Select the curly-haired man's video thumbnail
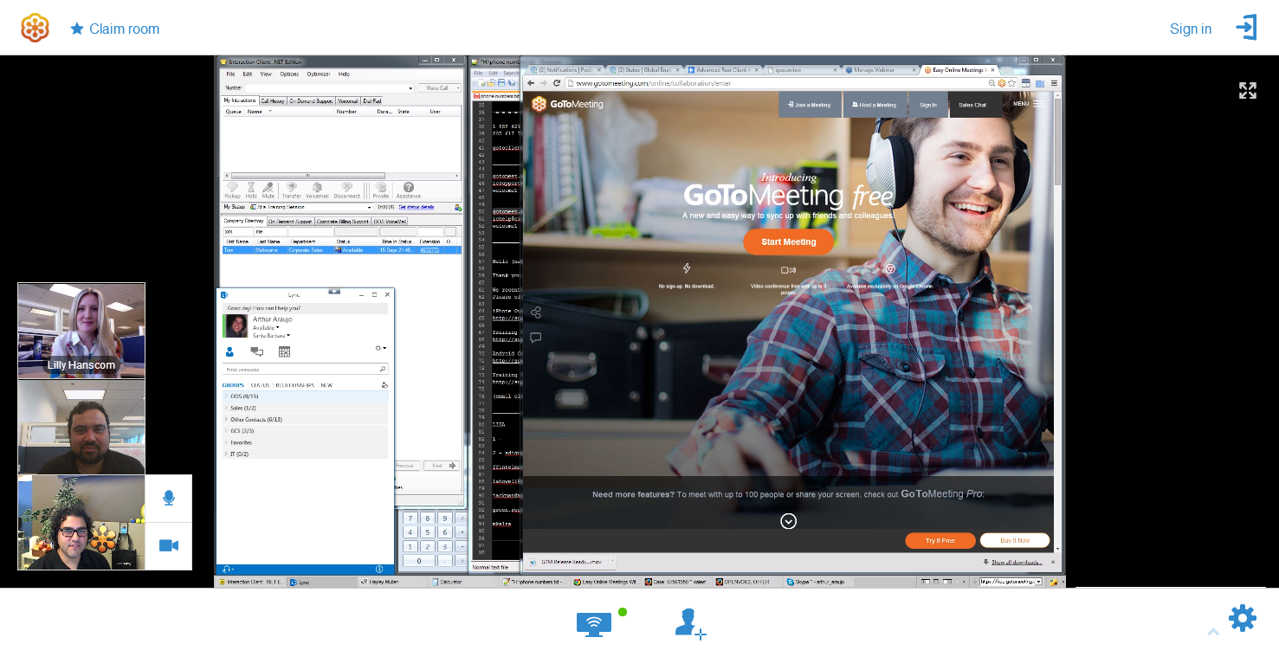1279x657 pixels. tap(81, 522)
